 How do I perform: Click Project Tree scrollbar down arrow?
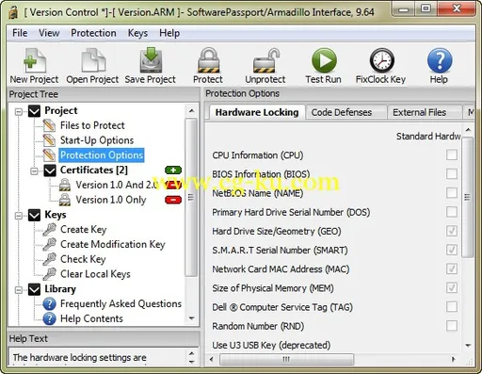click(x=191, y=318)
